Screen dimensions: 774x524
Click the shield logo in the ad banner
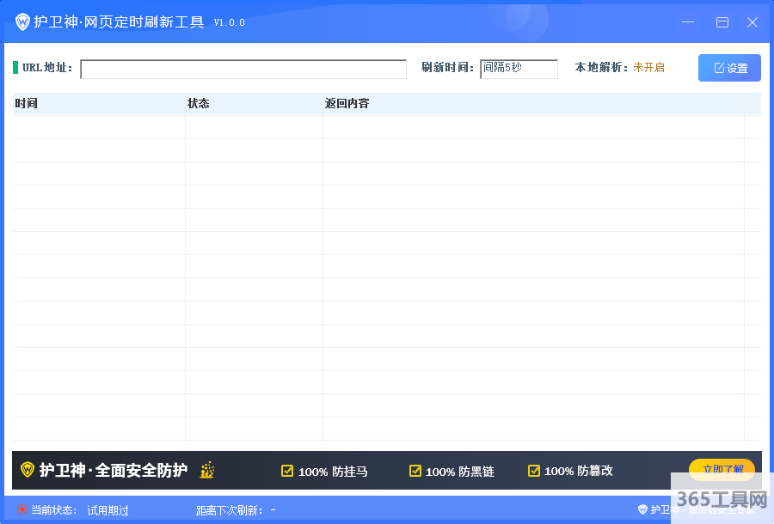coord(28,470)
